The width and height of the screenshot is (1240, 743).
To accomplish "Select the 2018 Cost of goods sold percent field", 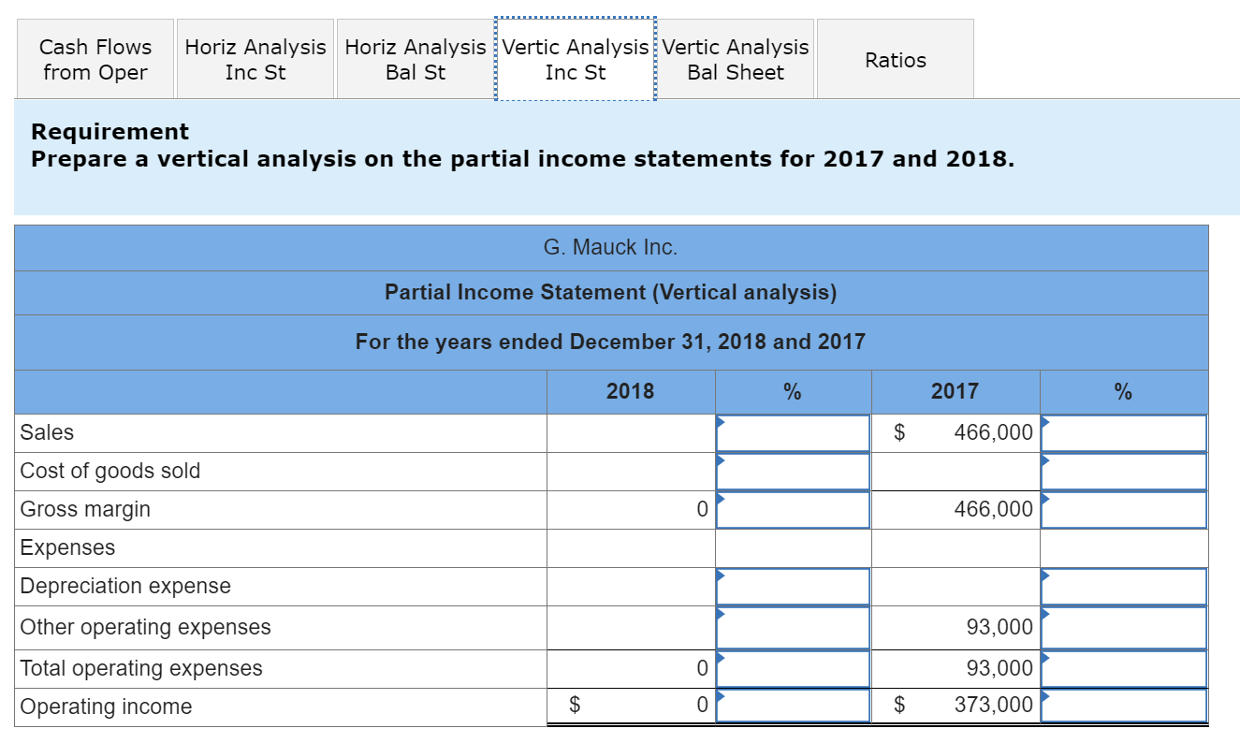I will tap(794, 472).
